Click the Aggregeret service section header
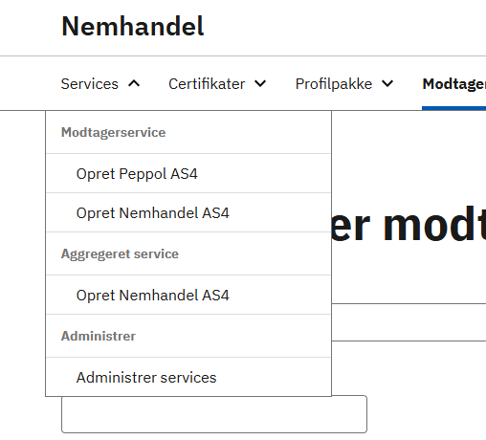This screenshot has width=486, height=440. [x=120, y=254]
